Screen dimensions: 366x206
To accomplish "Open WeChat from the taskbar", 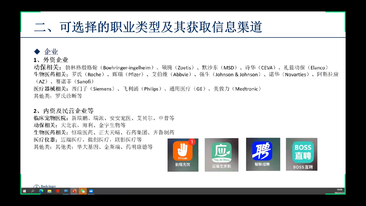I will click(83, 191).
